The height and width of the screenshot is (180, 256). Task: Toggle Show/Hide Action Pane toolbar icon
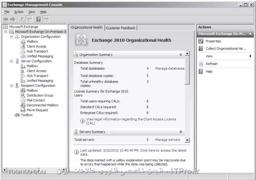(x=46, y=19)
